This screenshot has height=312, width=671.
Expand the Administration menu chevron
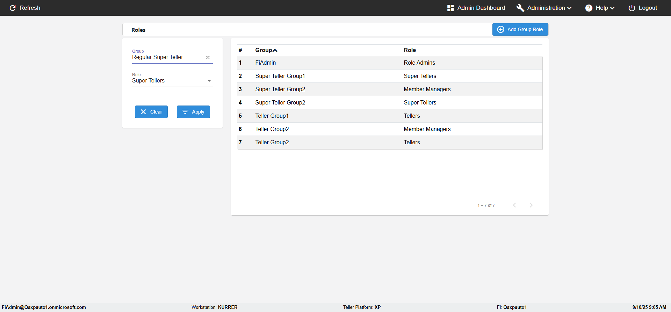click(x=569, y=8)
